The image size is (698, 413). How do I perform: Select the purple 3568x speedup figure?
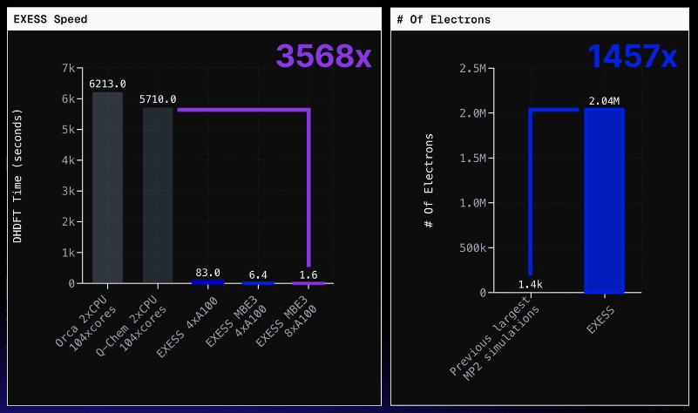click(323, 57)
